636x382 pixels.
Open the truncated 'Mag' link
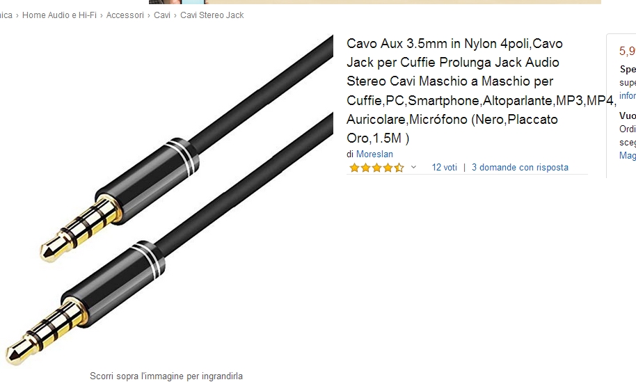628,155
